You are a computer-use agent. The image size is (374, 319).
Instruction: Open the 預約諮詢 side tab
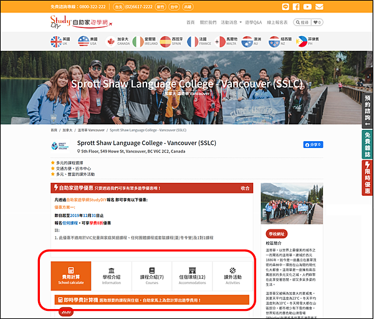367,110
